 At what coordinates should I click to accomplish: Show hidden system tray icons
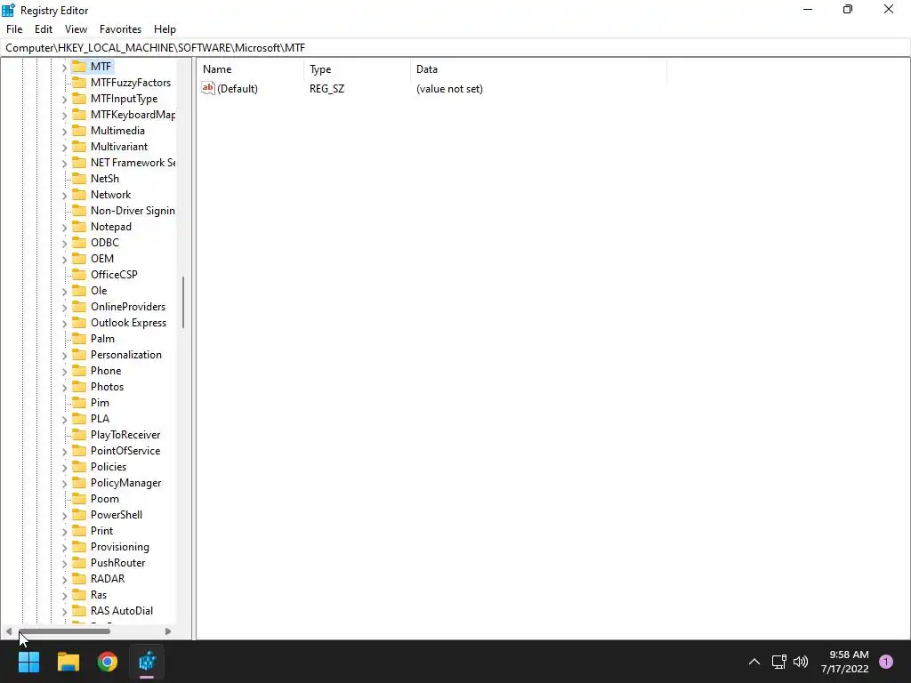pos(754,662)
